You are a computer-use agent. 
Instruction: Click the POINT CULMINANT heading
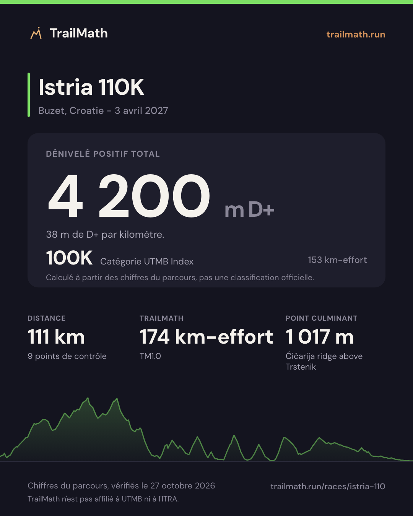322,318
